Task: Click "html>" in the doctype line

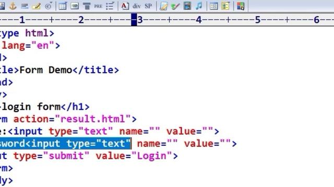Action: point(40,33)
